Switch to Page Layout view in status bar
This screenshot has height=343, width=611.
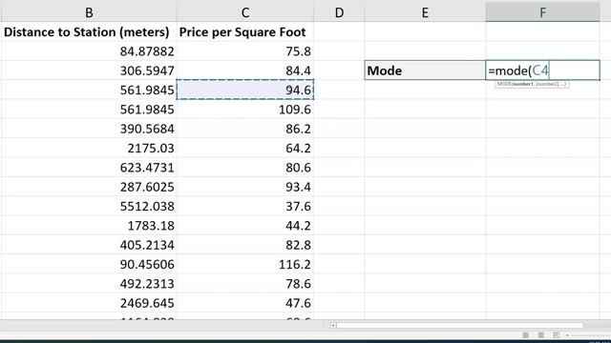(541, 334)
